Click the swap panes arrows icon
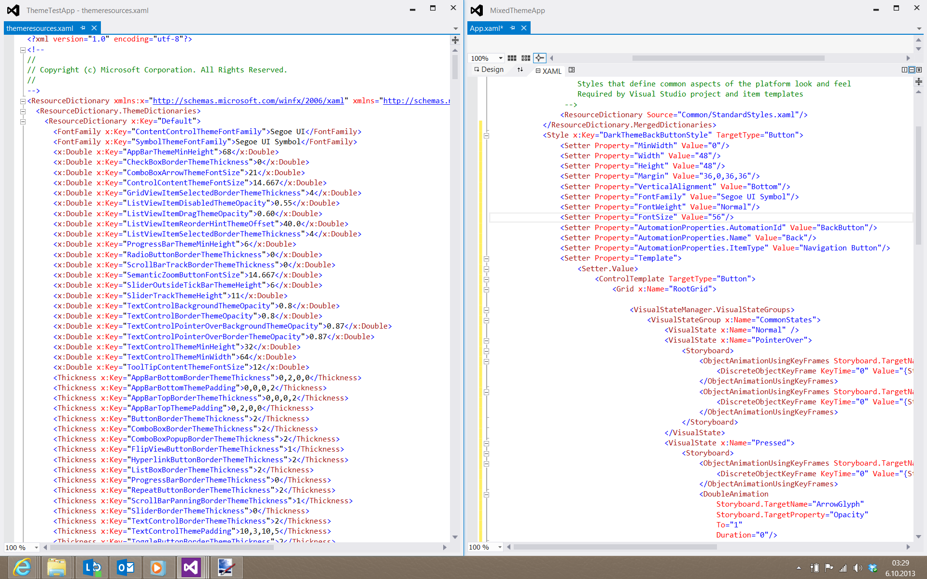Screen dimensions: 927x579 pyautogui.click(x=520, y=70)
